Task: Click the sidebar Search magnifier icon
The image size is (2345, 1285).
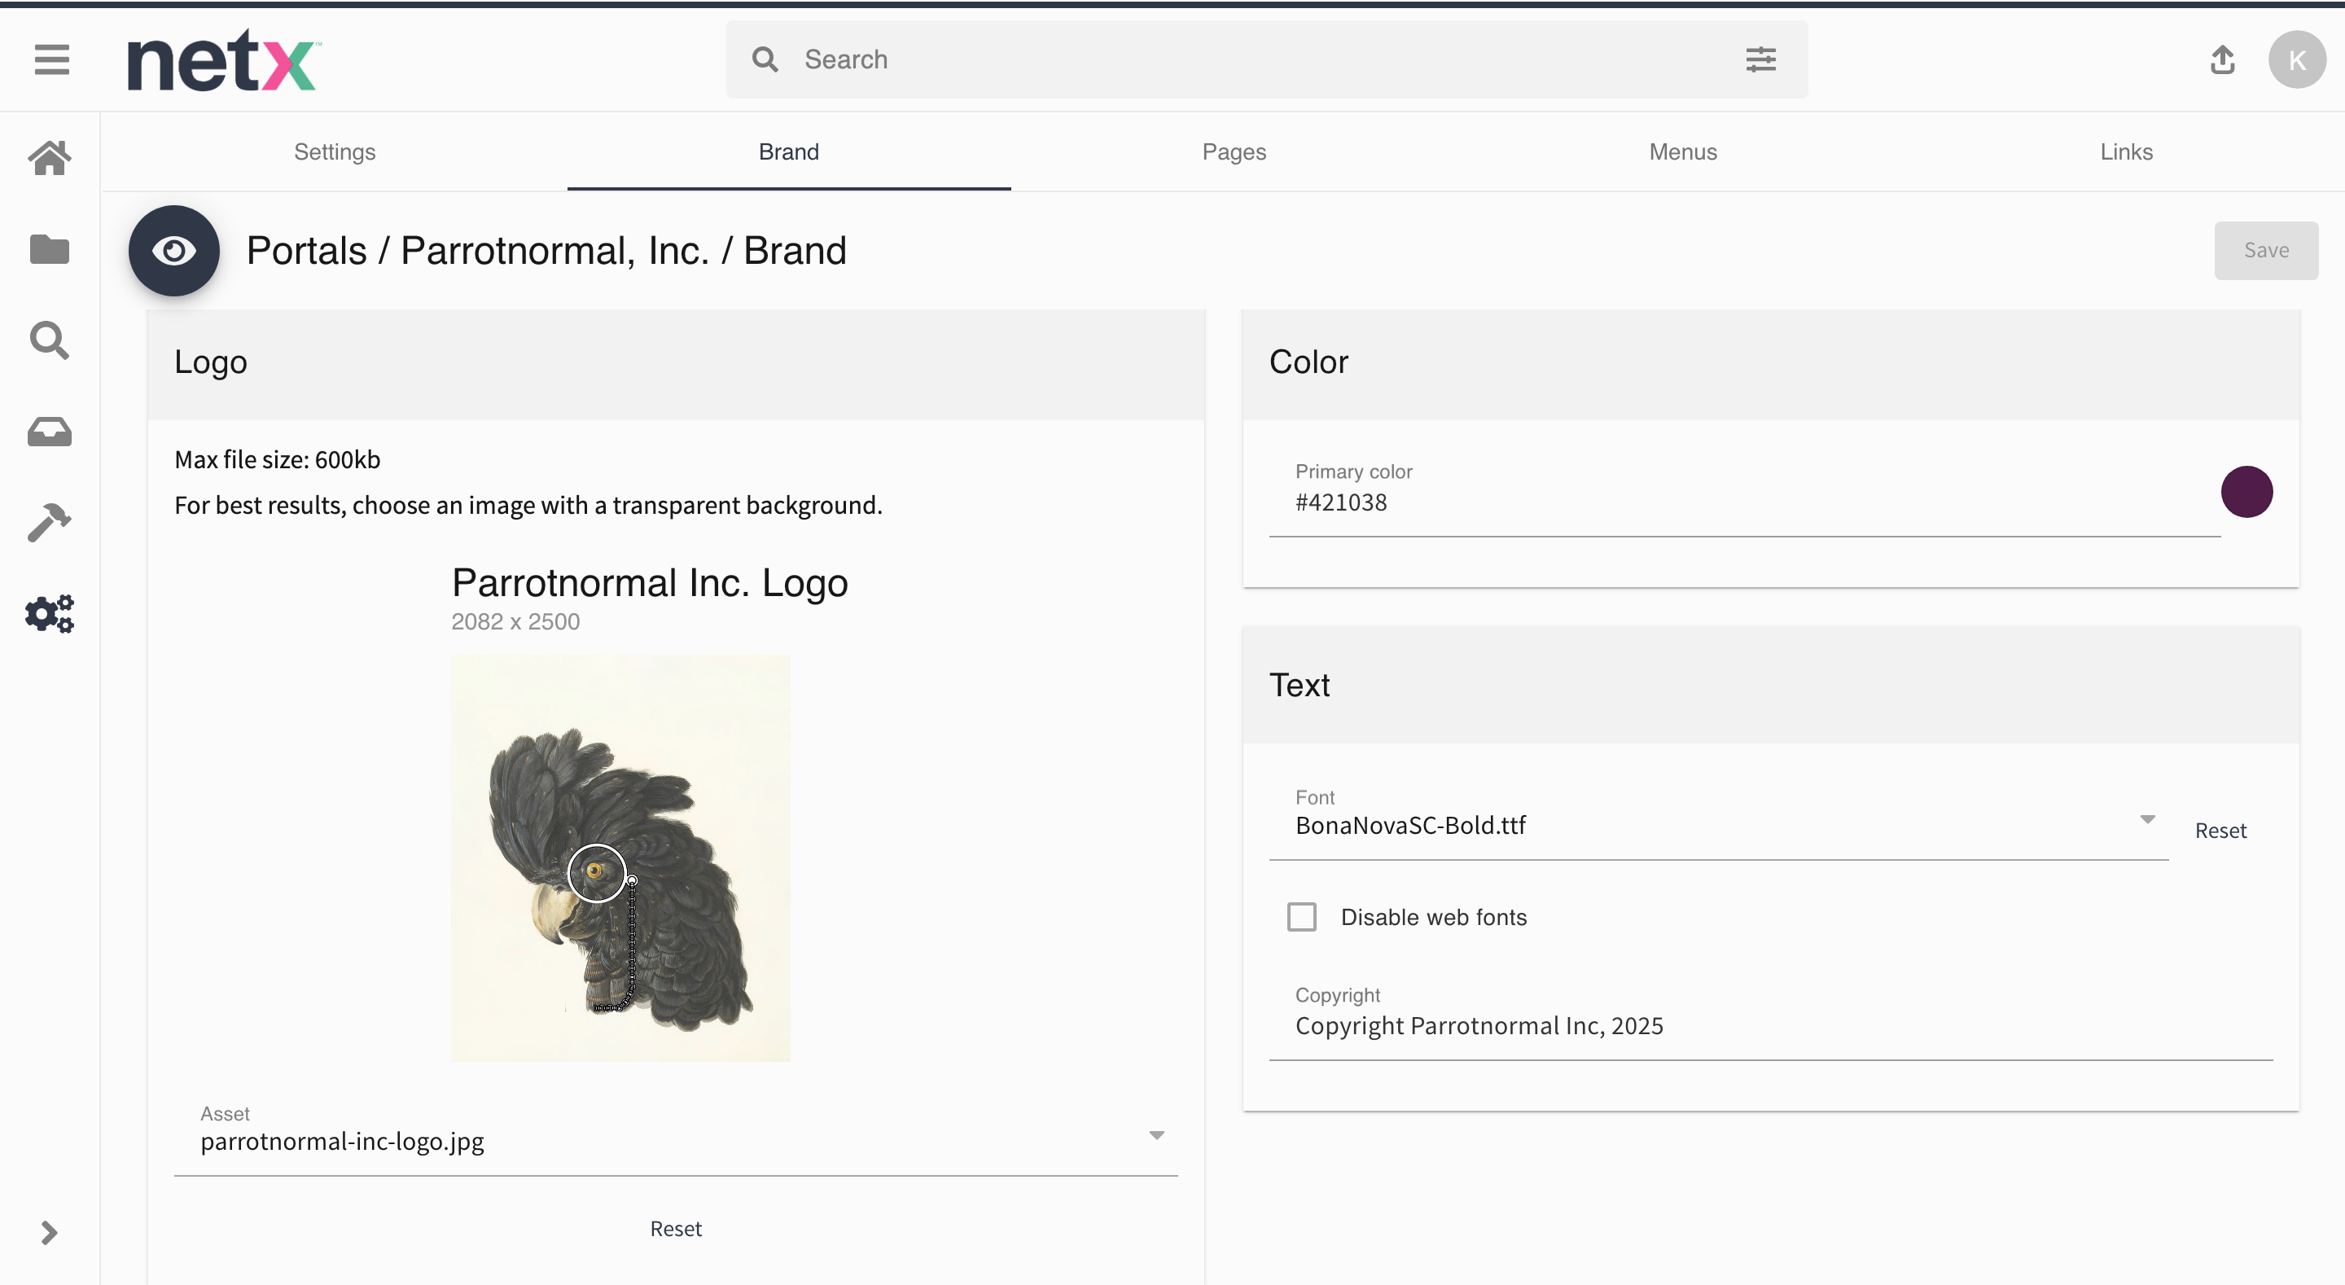Action: click(x=49, y=340)
